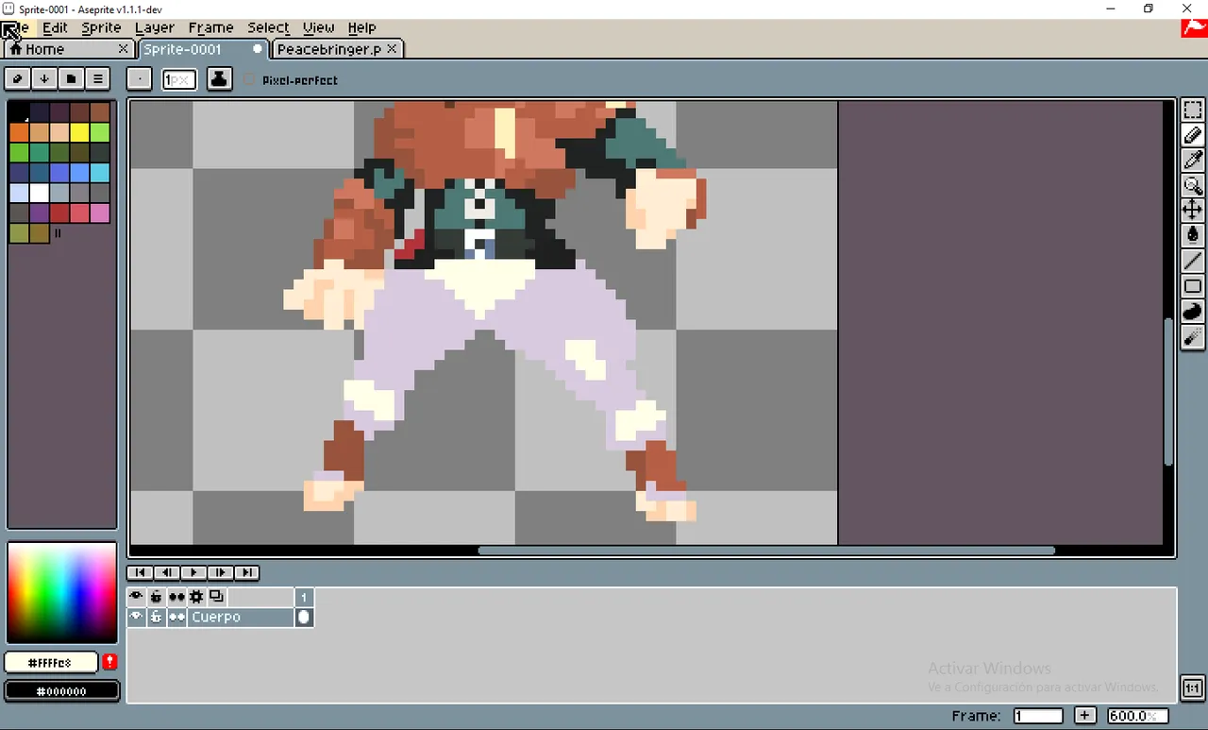1208x730 pixels.
Task: Close the Peacebringer tab
Action: 392,48
